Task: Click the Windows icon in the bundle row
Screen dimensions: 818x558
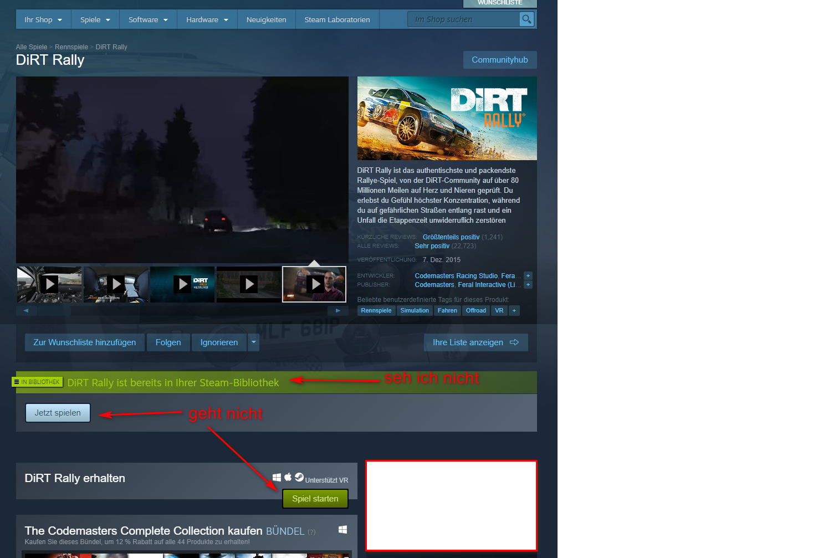Action: point(343,530)
